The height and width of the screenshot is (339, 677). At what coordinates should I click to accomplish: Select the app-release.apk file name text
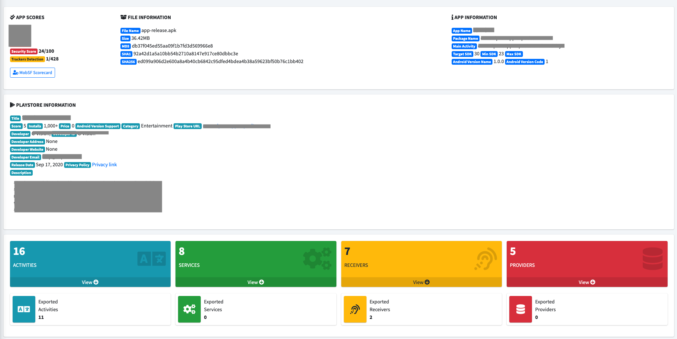pyautogui.click(x=159, y=30)
